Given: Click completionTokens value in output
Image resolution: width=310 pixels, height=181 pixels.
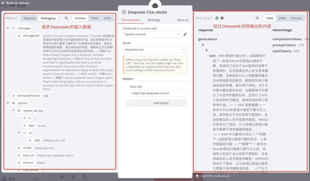Looking at the screenshot, I should coord(290,39).
